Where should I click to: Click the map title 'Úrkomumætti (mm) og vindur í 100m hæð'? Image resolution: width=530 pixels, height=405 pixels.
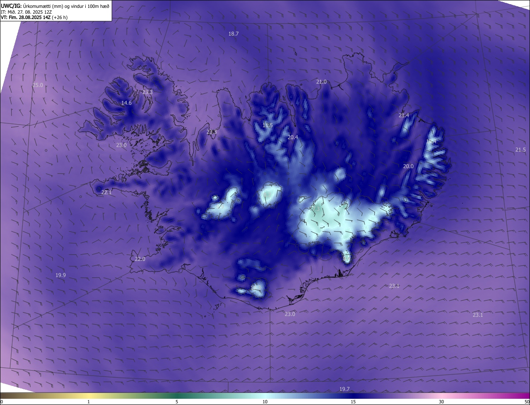pyautogui.click(x=66, y=6)
